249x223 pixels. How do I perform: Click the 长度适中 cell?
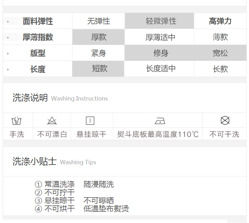(159, 69)
